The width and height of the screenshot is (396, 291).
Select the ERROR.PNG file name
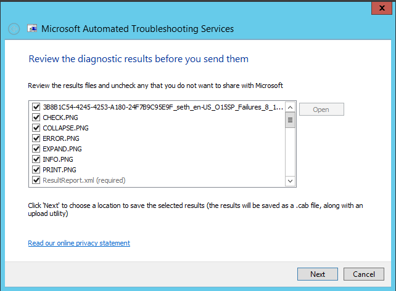(61, 138)
